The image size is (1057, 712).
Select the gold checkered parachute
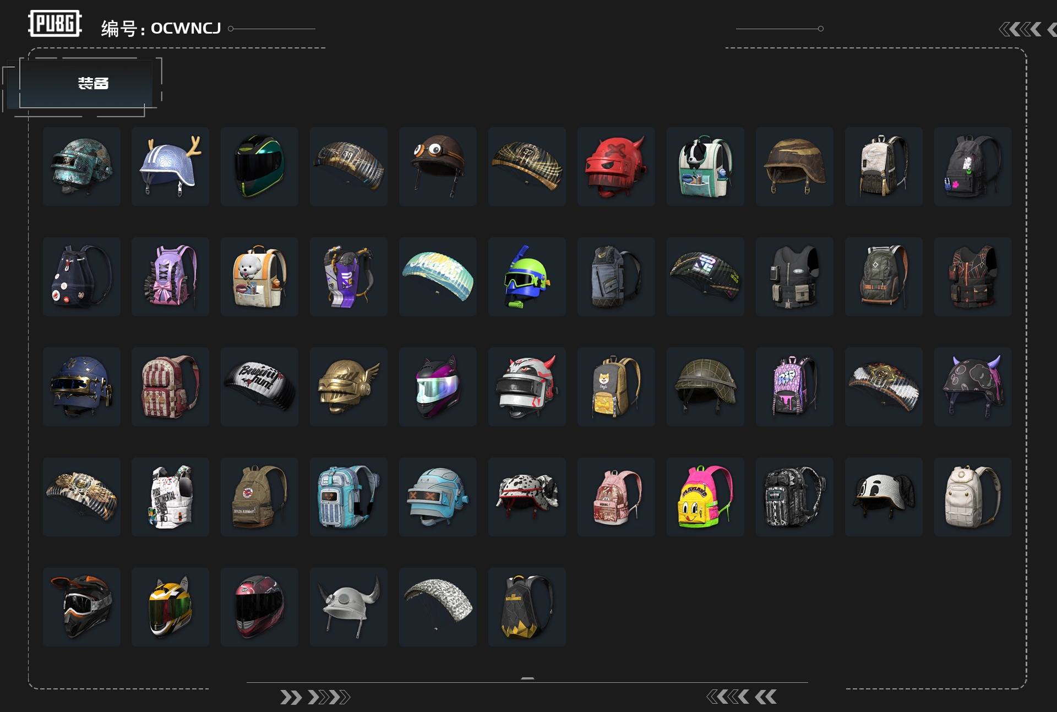pos(527,166)
